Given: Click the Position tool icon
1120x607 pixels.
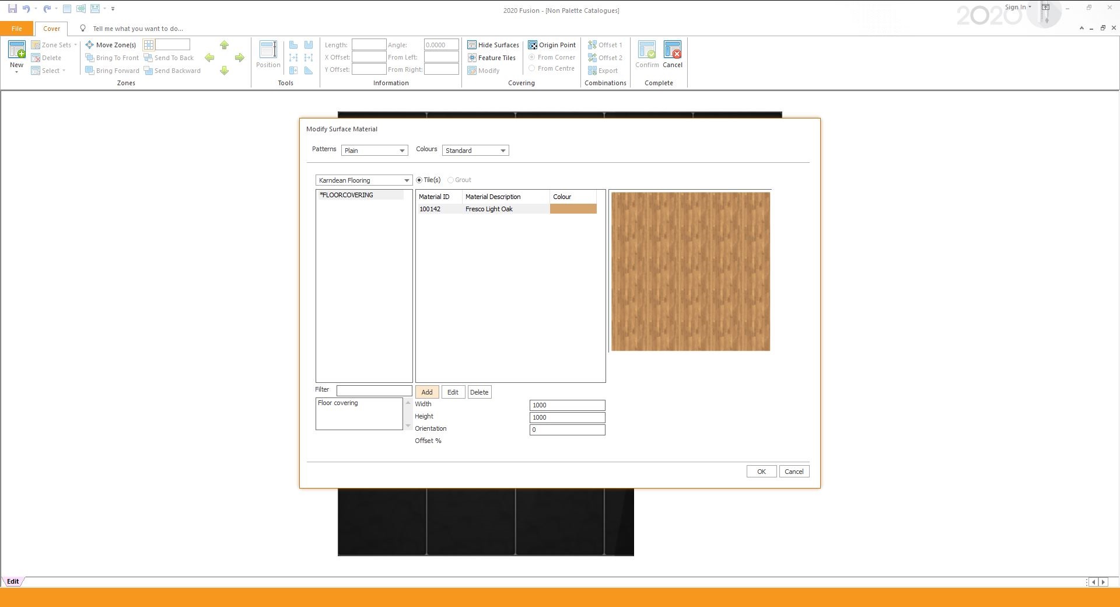Looking at the screenshot, I should tap(268, 50).
